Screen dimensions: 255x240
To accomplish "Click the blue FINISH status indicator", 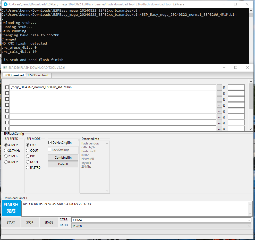I will coord(11,208).
